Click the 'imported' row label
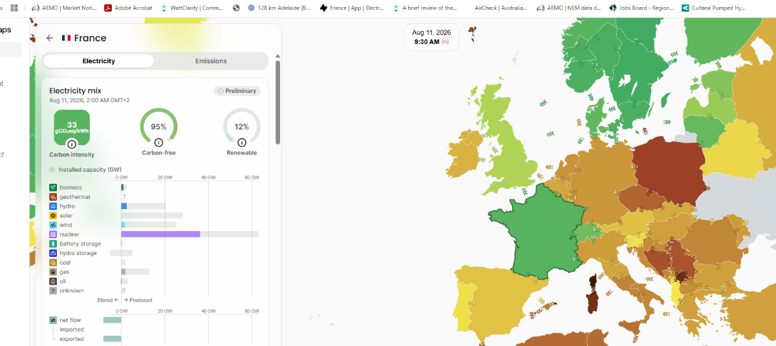This screenshot has height=346, width=776. click(x=71, y=330)
